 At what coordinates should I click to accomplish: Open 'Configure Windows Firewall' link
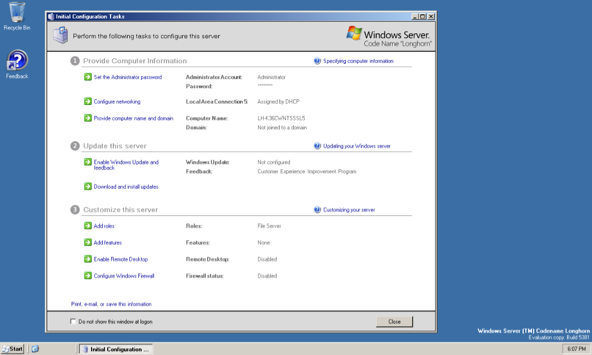point(124,276)
